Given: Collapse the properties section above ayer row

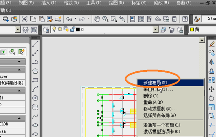Looking at the screenshot, I should [19, 70].
